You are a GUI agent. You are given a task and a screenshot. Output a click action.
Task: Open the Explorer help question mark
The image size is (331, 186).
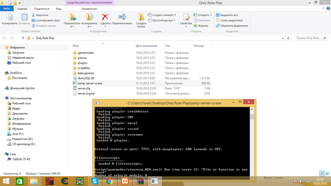pyautogui.click(x=328, y=8)
